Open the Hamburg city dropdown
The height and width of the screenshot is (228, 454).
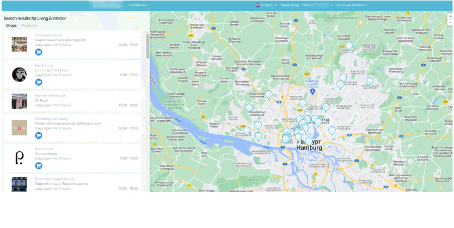pyautogui.click(x=138, y=5)
